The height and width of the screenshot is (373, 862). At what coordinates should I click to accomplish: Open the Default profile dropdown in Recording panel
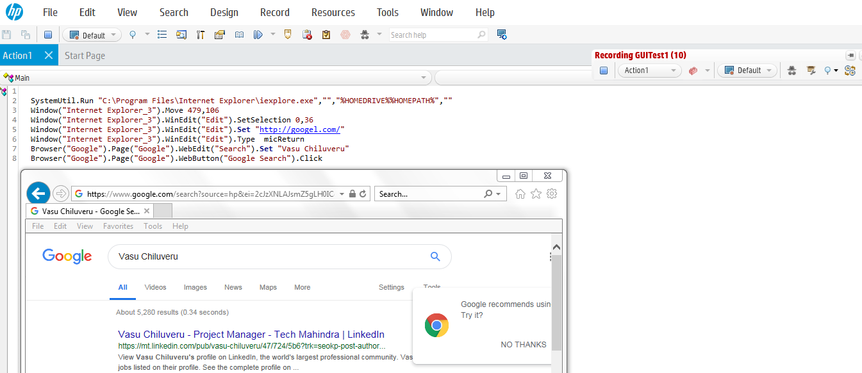tap(747, 70)
